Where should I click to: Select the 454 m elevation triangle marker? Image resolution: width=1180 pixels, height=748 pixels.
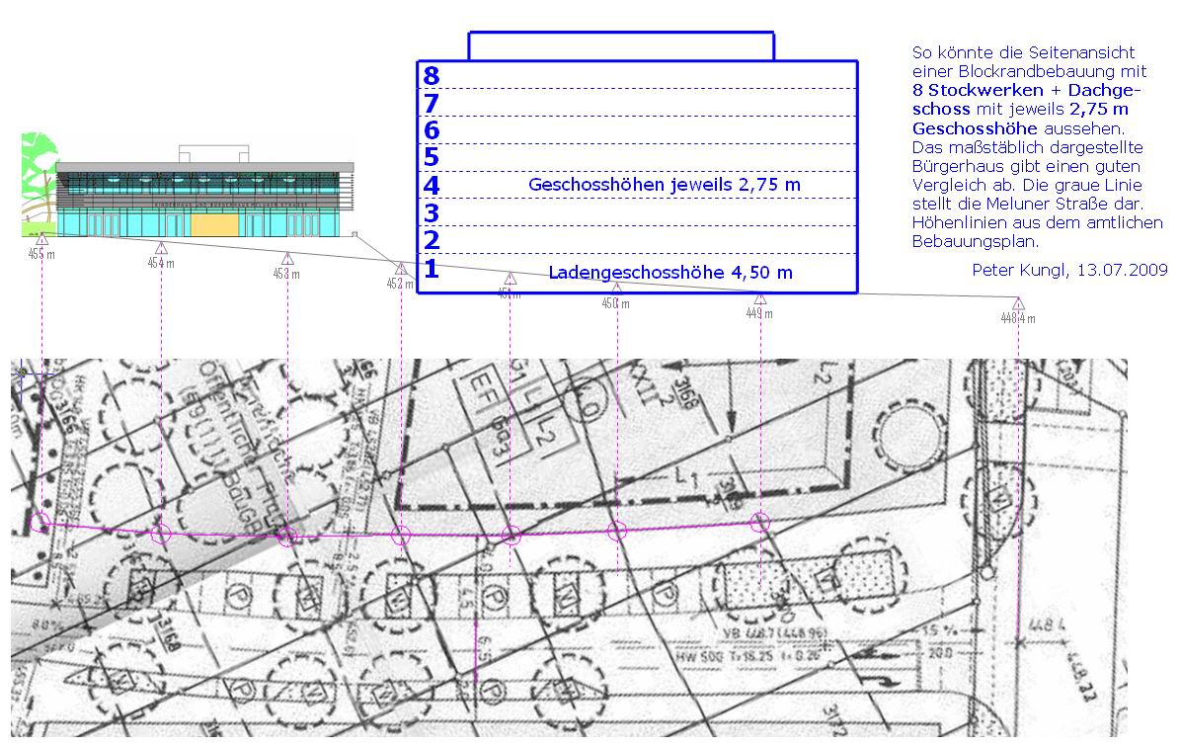pos(161,248)
